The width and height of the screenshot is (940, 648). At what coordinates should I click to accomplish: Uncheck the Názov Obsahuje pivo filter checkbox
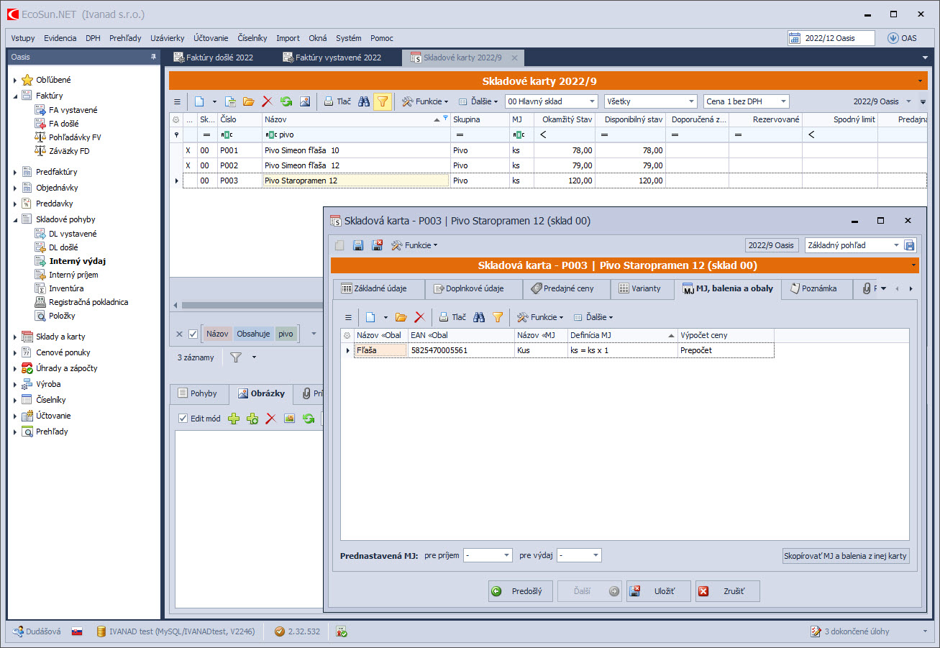click(193, 334)
